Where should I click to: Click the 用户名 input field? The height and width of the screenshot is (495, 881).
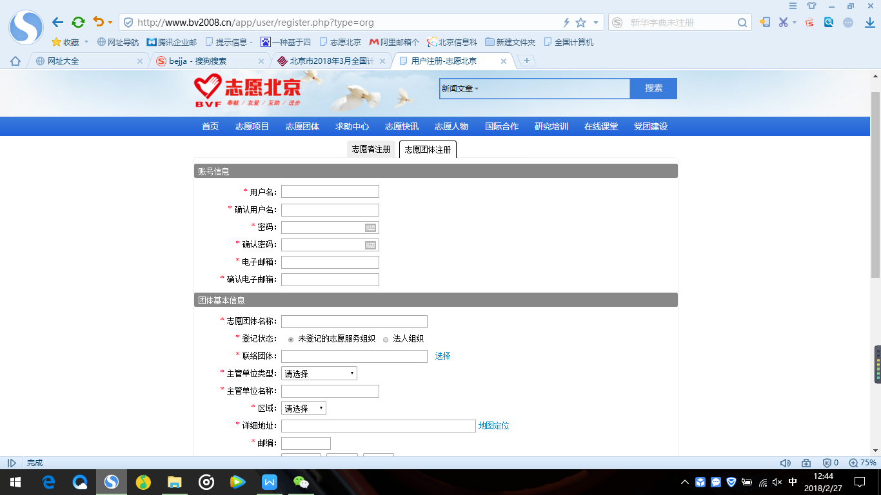click(330, 192)
